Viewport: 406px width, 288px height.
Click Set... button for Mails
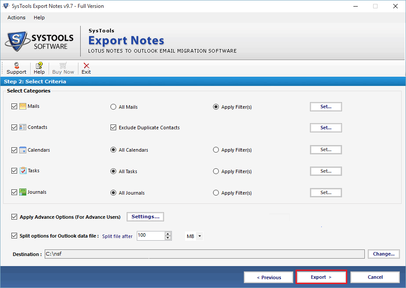tap(326, 107)
